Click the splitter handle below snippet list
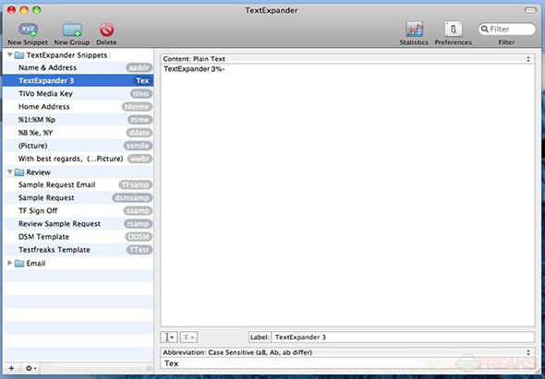 tap(149, 368)
